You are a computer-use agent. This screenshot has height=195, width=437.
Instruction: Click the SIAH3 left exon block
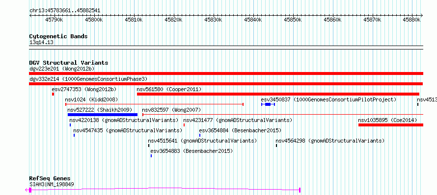pyautogui.click(x=30, y=190)
